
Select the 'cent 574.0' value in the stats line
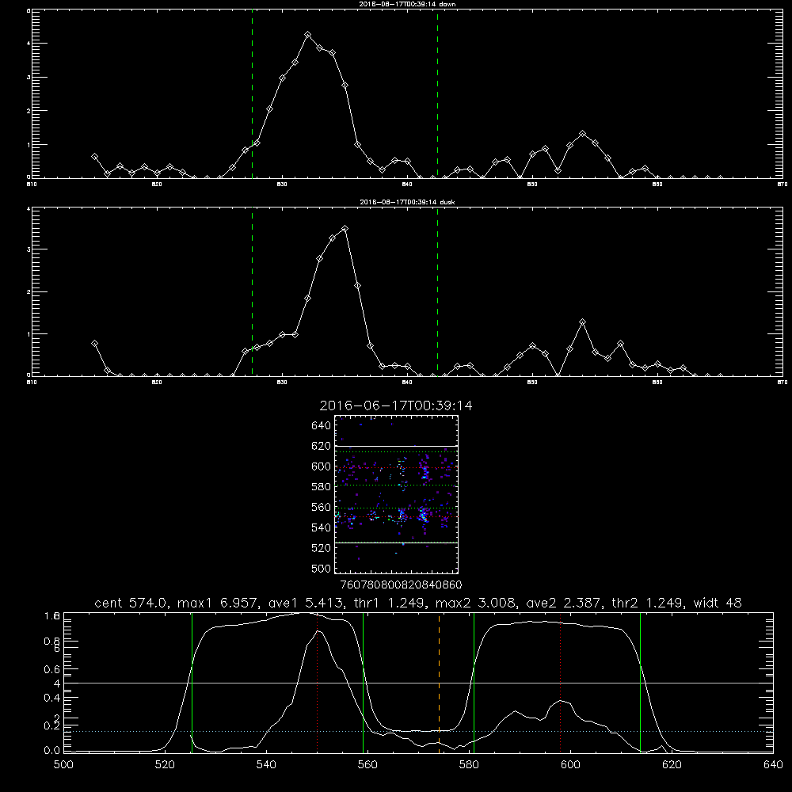pyautogui.click(x=131, y=603)
